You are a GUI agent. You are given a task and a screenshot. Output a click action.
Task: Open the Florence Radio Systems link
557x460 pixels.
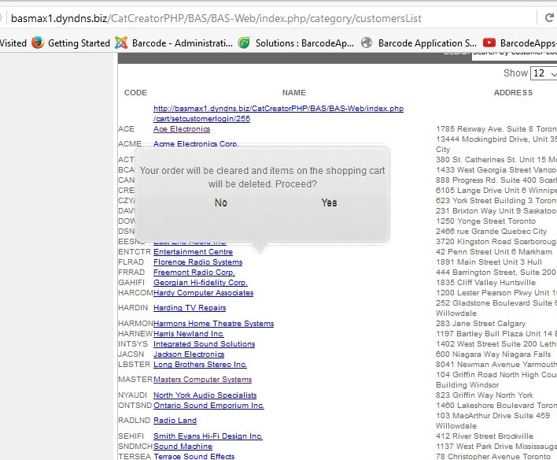[x=198, y=262]
